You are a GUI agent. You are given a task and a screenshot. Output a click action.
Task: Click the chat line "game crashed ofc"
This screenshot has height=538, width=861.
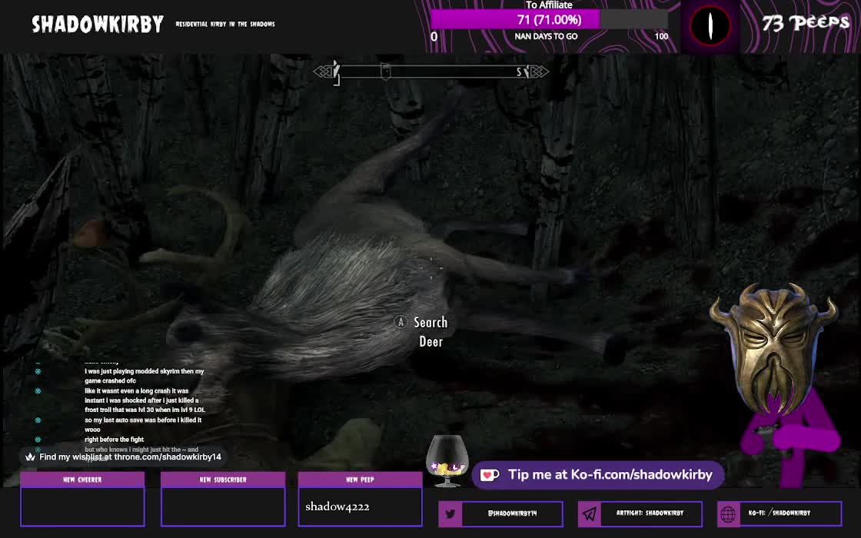point(111,381)
